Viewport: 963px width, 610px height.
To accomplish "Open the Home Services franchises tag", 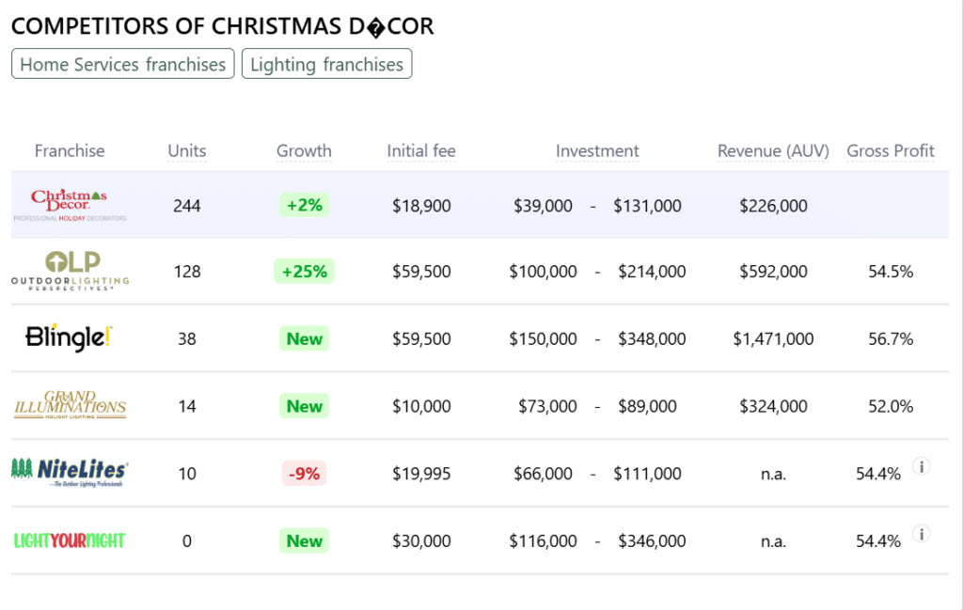I will pos(122,64).
